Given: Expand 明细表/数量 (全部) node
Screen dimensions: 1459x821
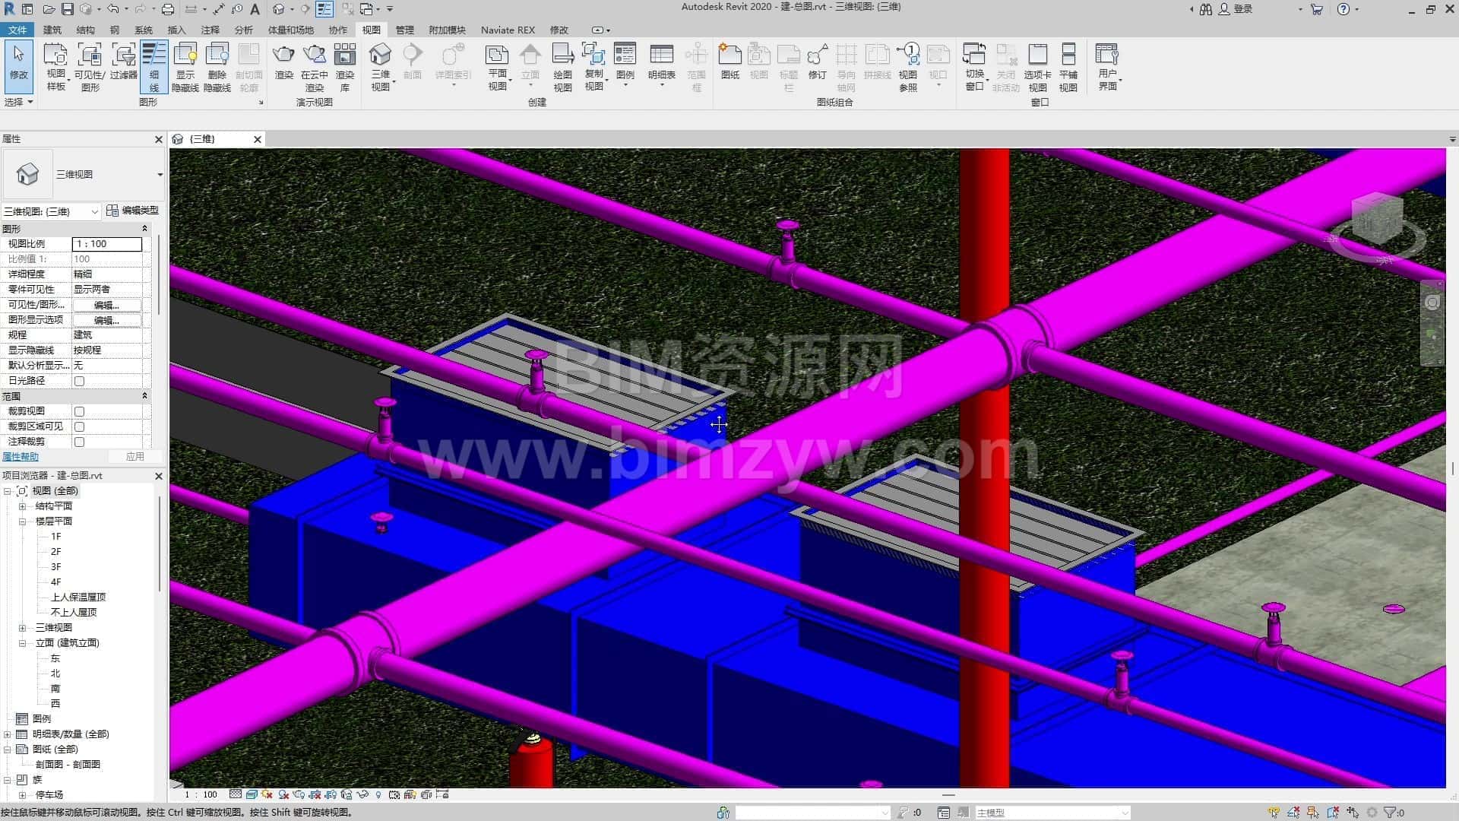Looking at the screenshot, I should pyautogui.click(x=7, y=734).
